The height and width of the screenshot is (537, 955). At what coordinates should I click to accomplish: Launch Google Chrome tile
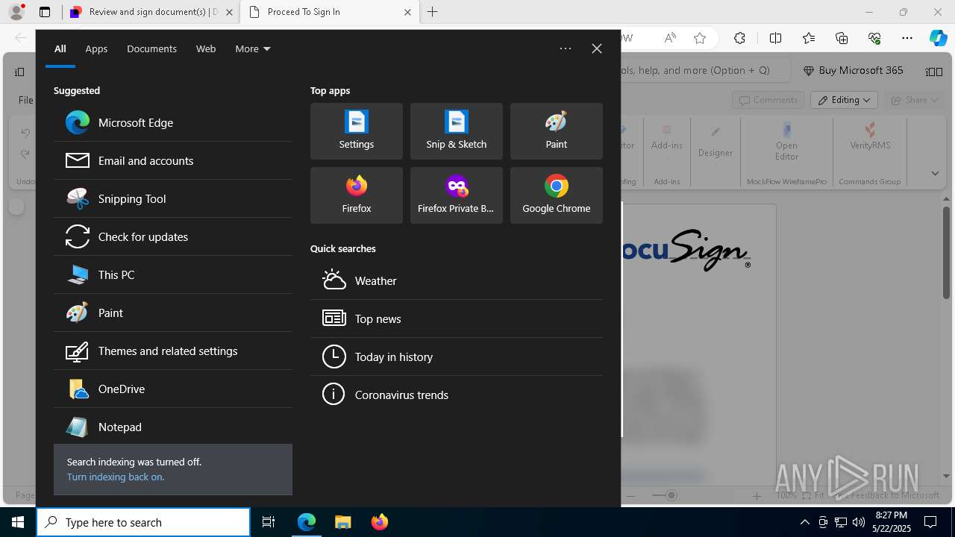557,195
